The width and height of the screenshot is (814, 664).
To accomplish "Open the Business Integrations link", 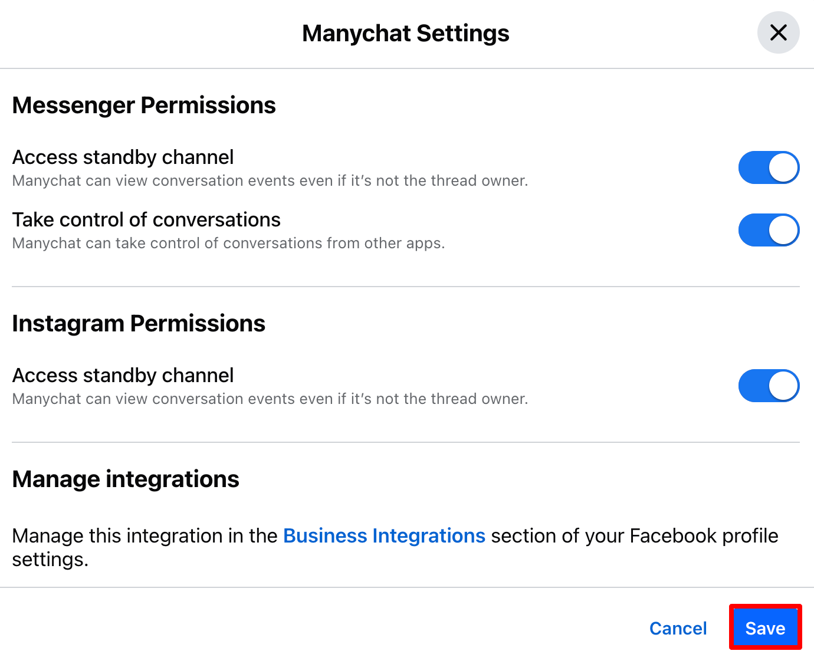I will coord(384,535).
